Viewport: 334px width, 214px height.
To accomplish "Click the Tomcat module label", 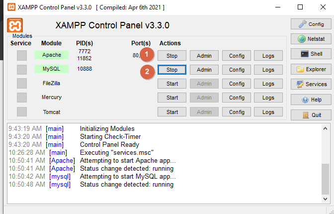I will [52, 112].
